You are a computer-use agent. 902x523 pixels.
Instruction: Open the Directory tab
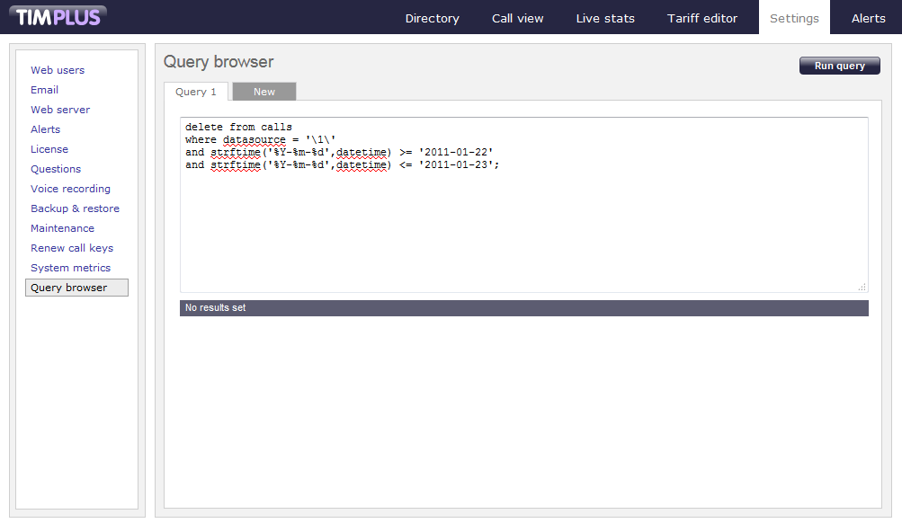pos(432,18)
